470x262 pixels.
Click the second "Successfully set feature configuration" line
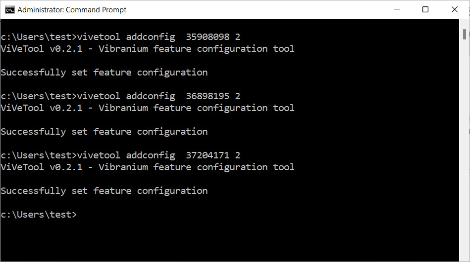[x=104, y=132]
